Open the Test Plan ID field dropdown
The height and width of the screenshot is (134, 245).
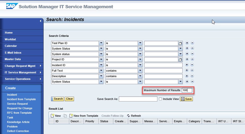click(x=101, y=43)
